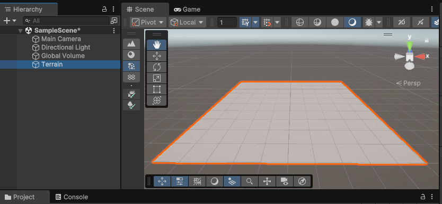Select the terrain Sculpt mountains icon
Viewport: 442px width, 204px height.
point(131,44)
